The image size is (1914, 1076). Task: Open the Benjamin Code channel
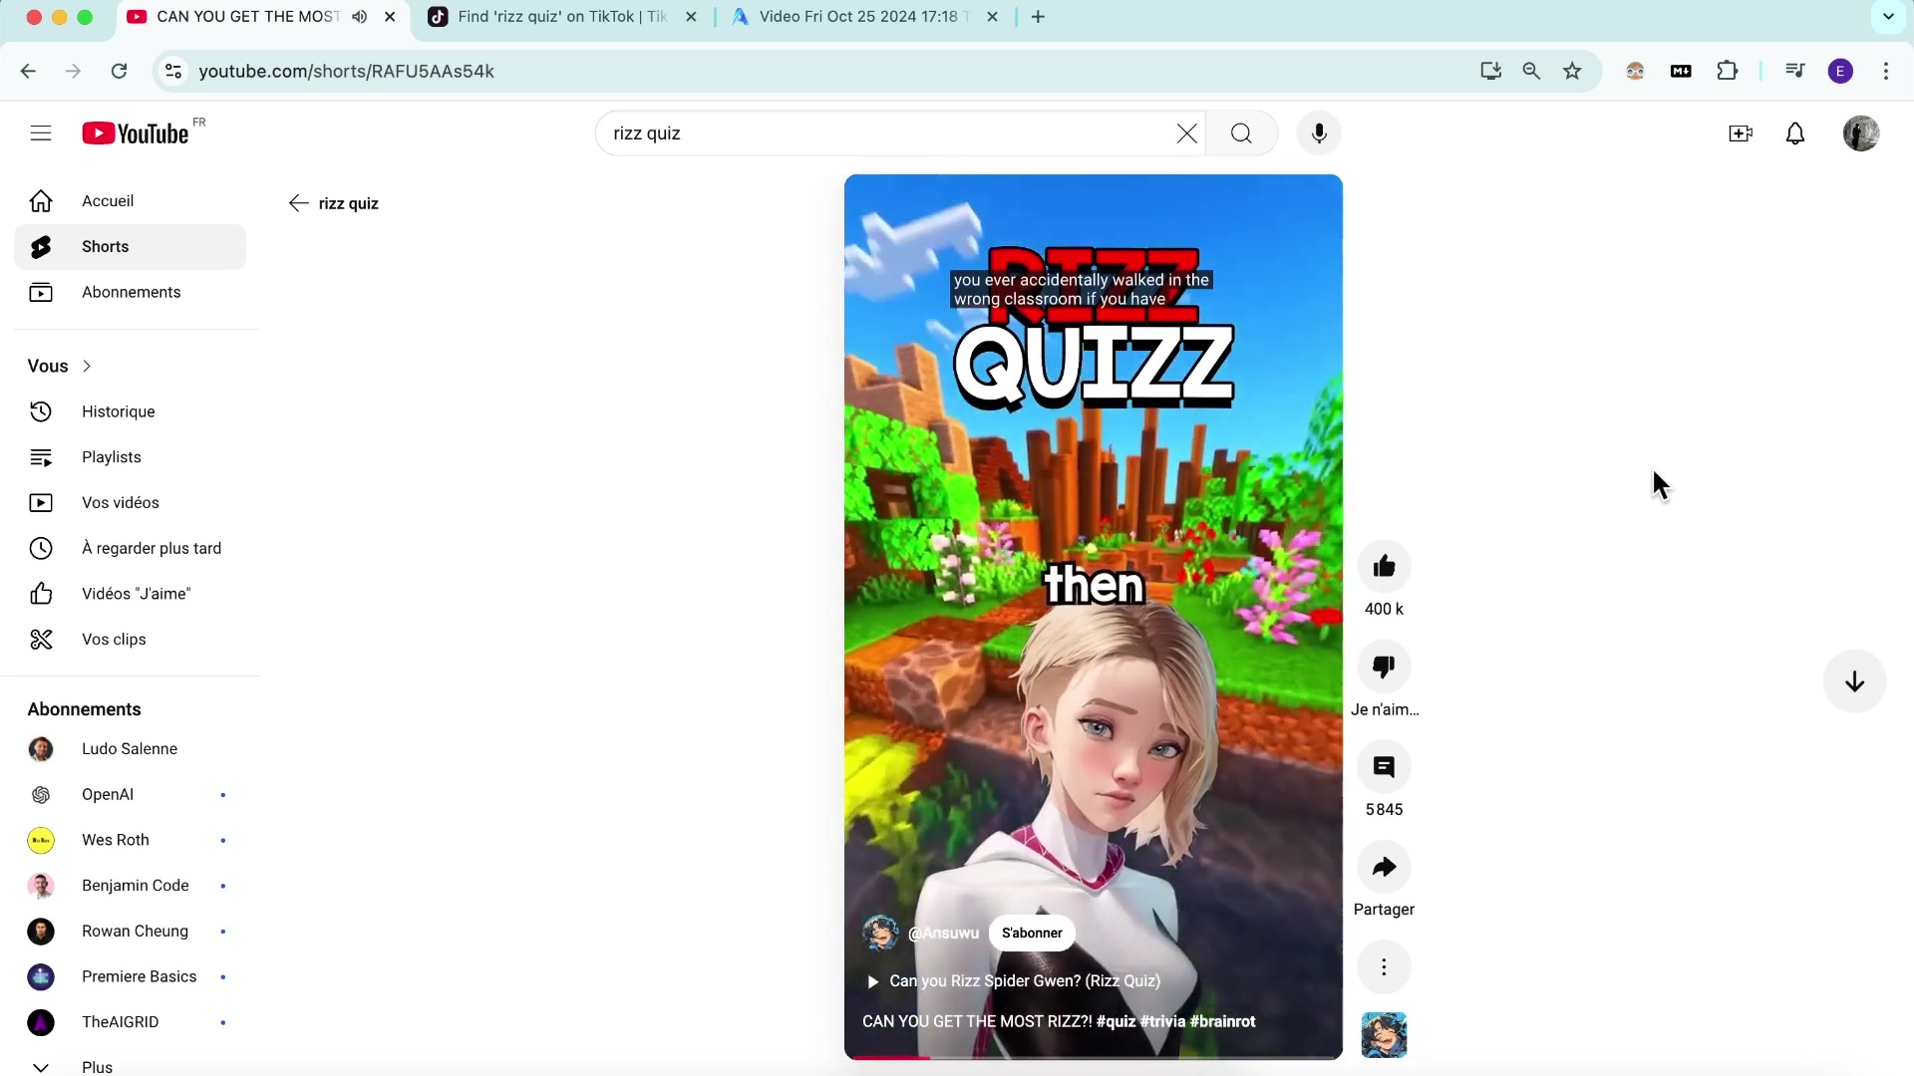[x=130, y=886]
